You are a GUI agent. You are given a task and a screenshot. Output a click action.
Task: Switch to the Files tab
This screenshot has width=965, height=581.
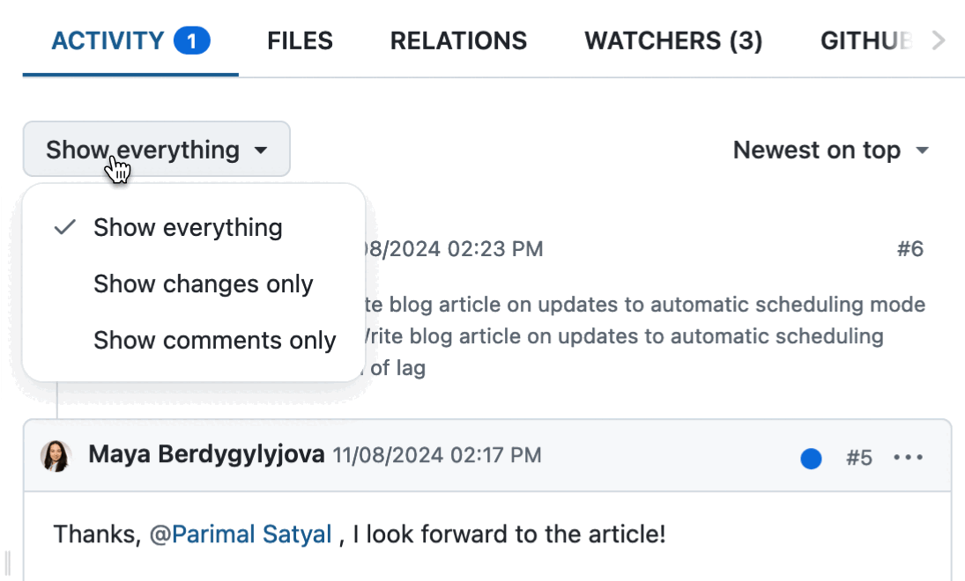[x=300, y=40]
